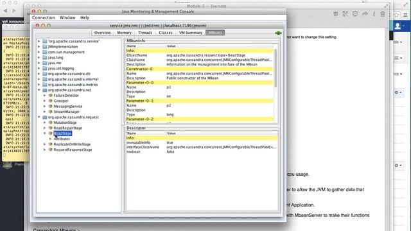Click the MutationStage bean icon
The height and width of the screenshot is (231, 411).
[x=50, y=123]
